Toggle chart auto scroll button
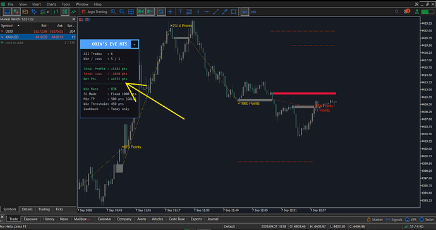The image size is (436, 230). tap(142, 11)
